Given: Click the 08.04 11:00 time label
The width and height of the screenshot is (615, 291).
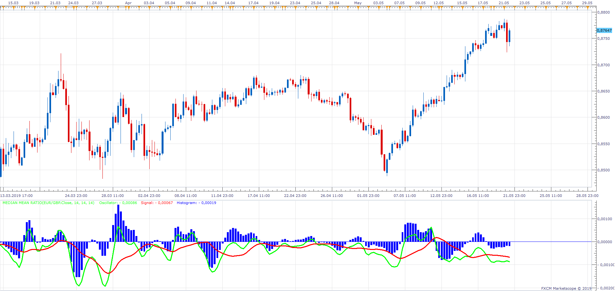Looking at the screenshot, I should click(x=186, y=196).
